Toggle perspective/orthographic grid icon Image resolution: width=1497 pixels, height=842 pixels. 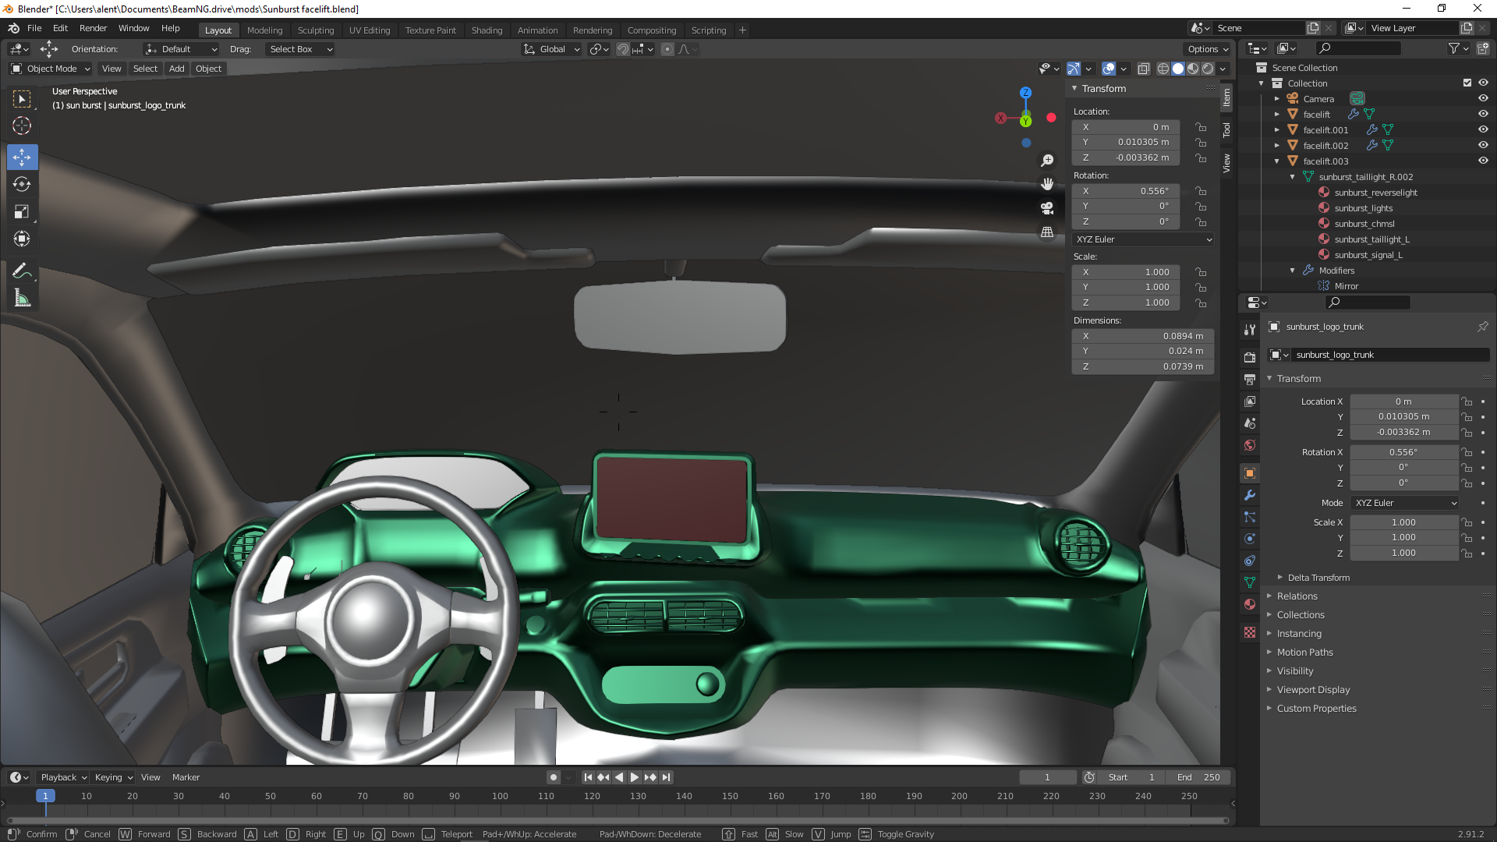(x=1047, y=232)
